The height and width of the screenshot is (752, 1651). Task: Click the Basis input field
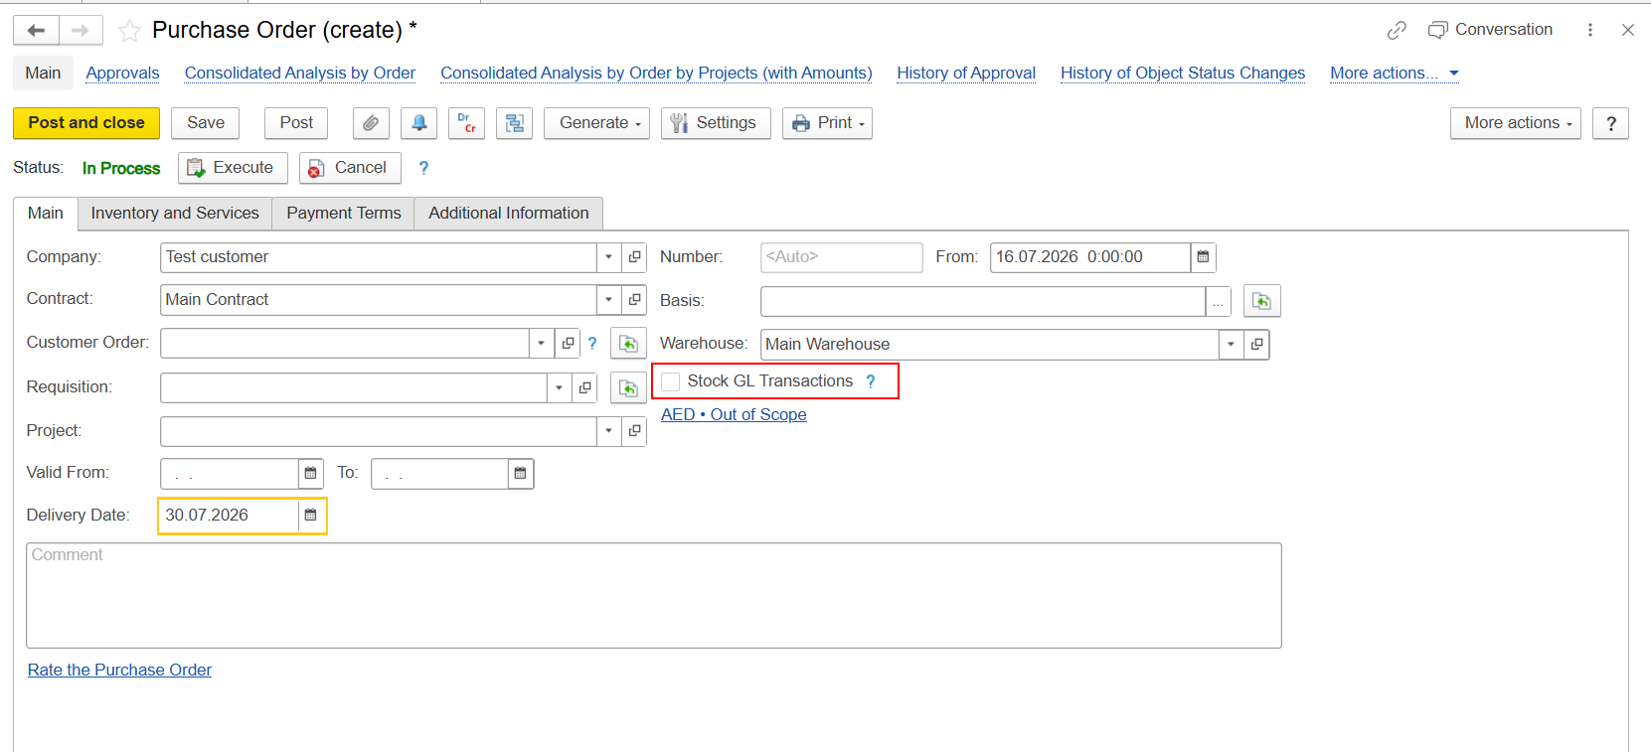(x=983, y=301)
